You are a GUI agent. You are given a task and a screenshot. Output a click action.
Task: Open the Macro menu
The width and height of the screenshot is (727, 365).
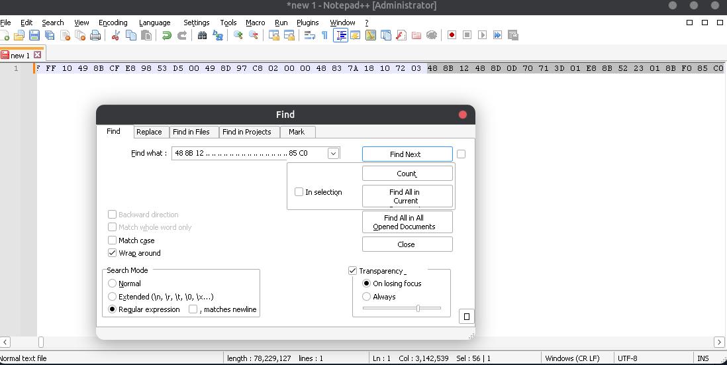[255, 23]
